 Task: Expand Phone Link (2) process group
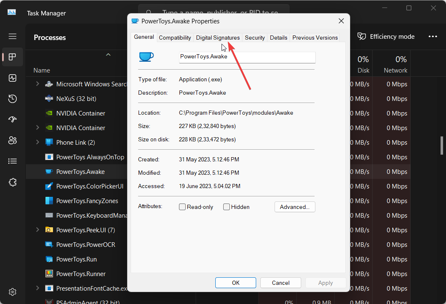[37, 142]
